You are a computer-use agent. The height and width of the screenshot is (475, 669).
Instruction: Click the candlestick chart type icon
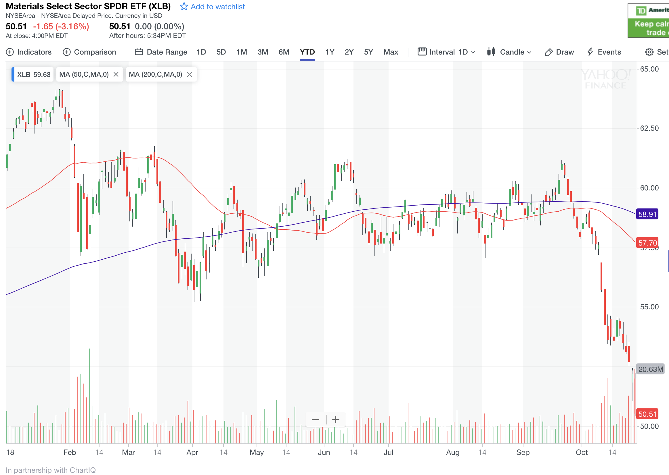click(x=491, y=52)
